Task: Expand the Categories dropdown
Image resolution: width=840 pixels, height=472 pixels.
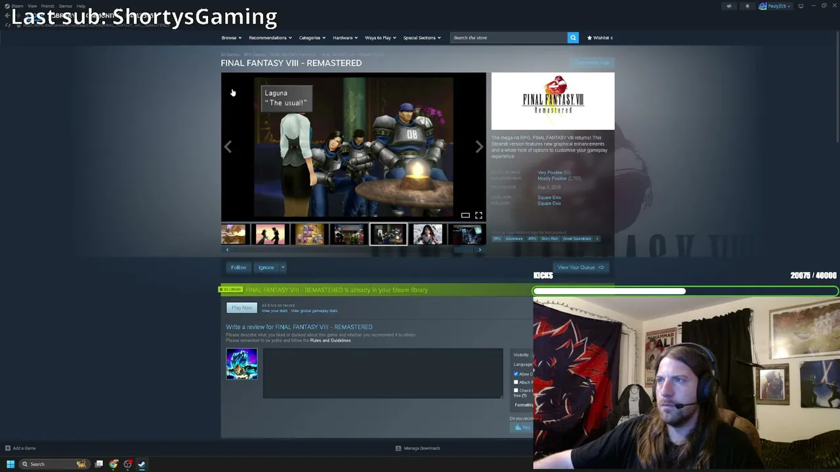Action: coord(312,37)
